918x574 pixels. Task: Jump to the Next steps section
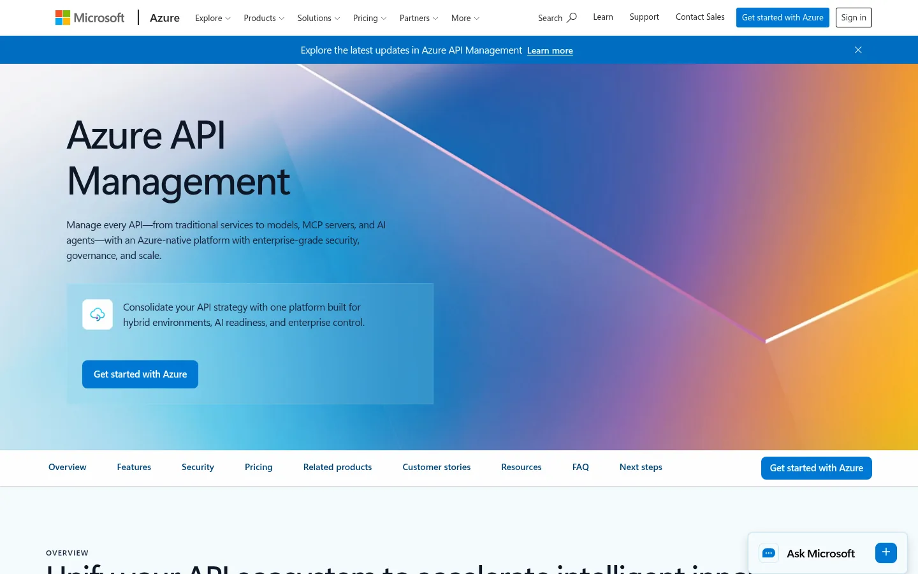tap(641, 467)
